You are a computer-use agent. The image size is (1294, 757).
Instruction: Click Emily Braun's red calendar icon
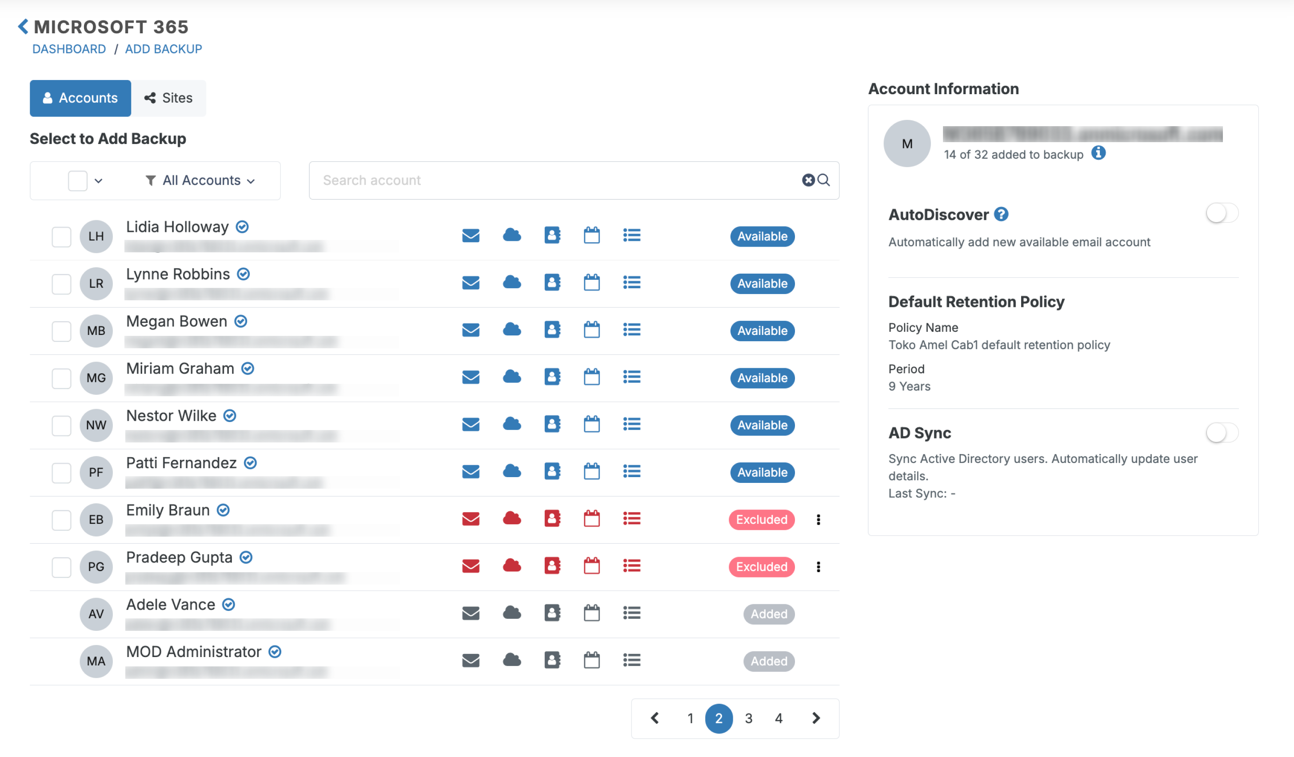[x=591, y=518]
